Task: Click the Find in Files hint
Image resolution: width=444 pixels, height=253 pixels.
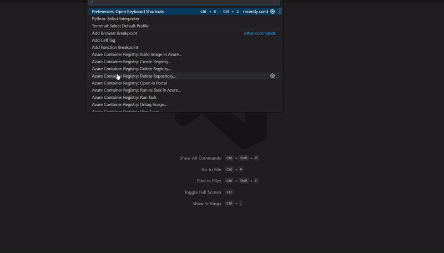Action: (x=209, y=181)
